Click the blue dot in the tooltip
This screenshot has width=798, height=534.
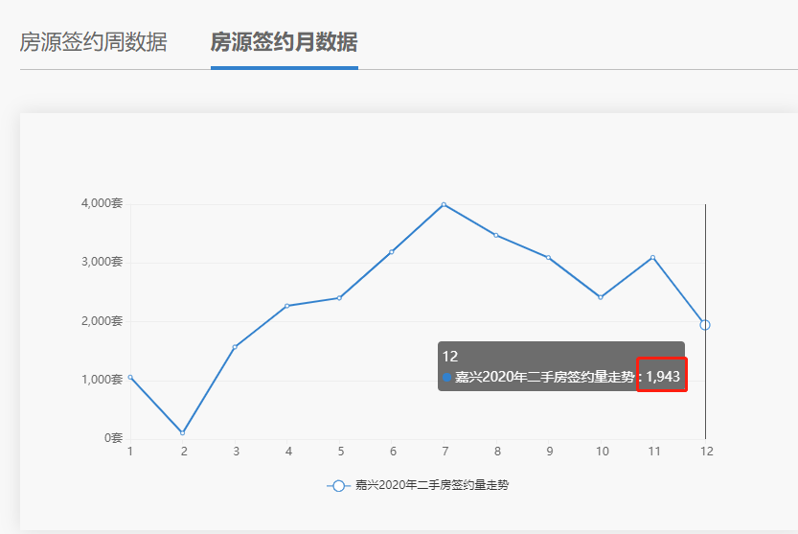tap(447, 378)
